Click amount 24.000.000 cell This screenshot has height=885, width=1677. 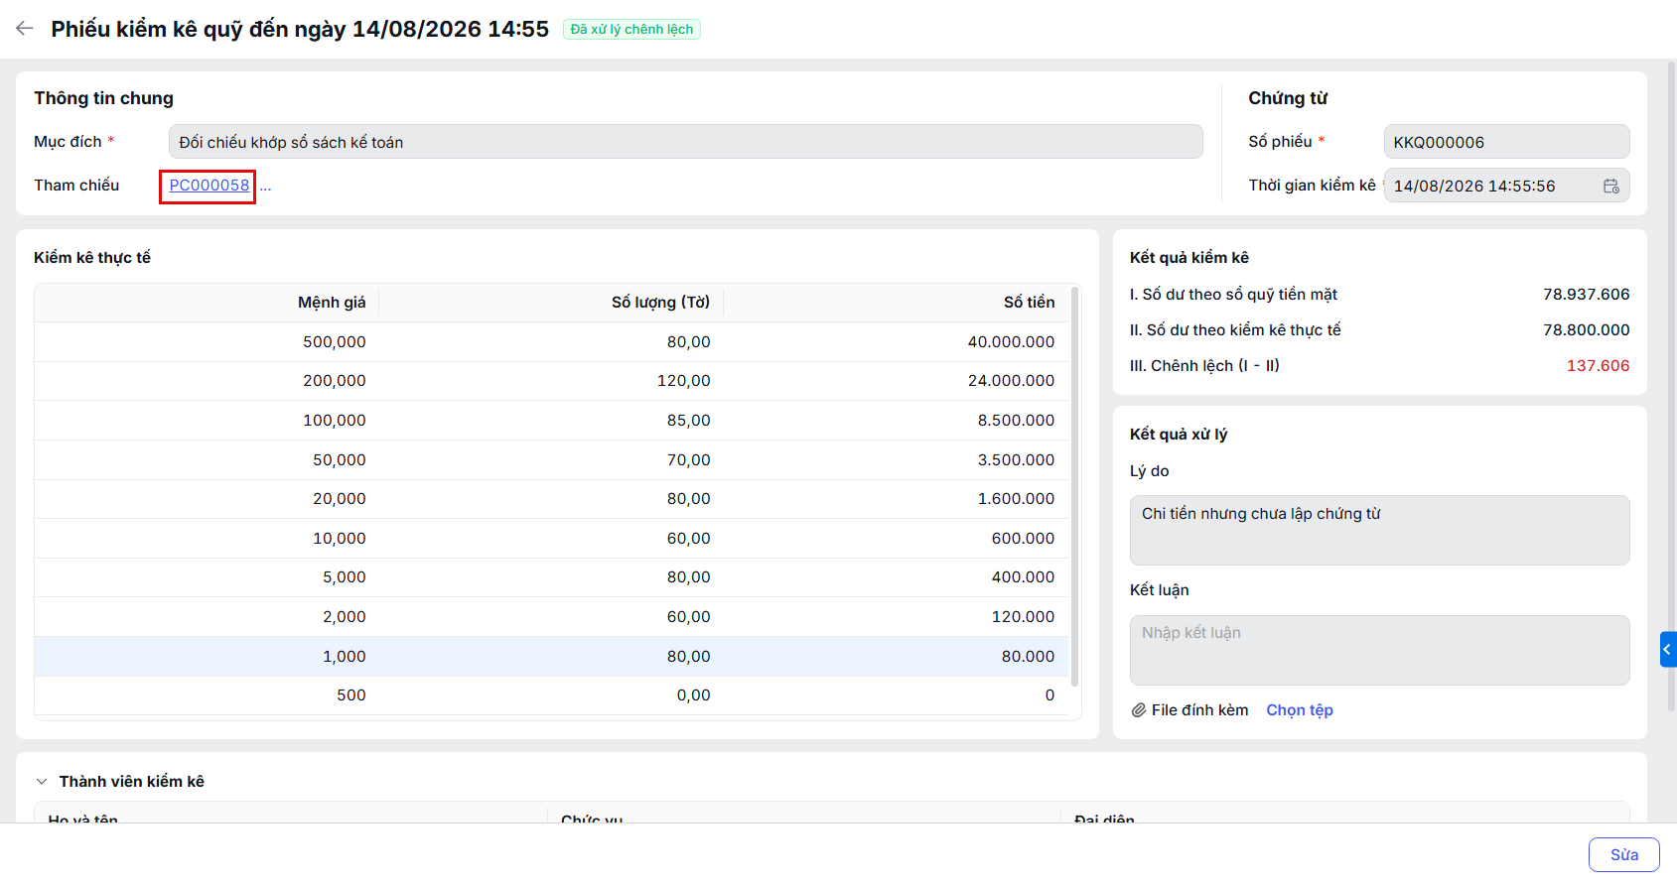(x=1011, y=381)
